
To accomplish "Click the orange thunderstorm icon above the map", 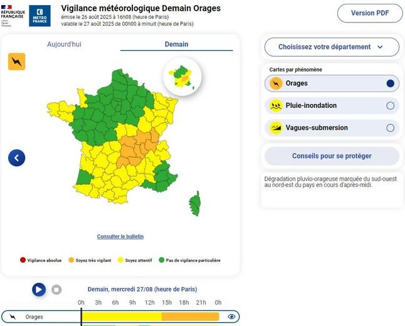I will point(17,61).
